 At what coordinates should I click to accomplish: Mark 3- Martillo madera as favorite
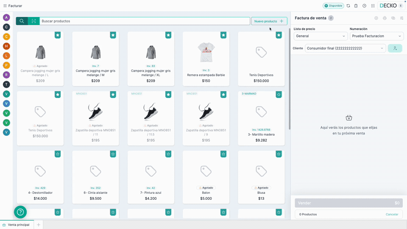point(279,94)
